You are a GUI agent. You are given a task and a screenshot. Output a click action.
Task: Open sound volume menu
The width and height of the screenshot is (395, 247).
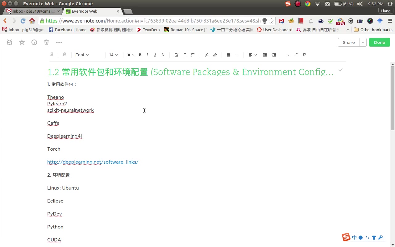coord(360,4)
